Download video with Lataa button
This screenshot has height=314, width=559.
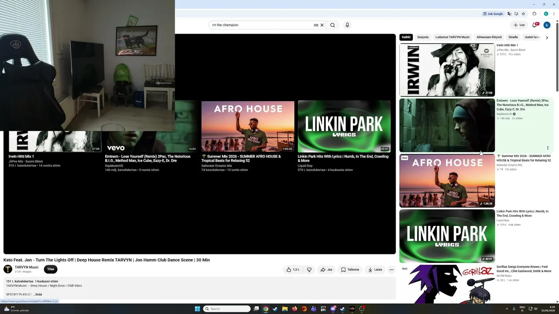coord(375,270)
